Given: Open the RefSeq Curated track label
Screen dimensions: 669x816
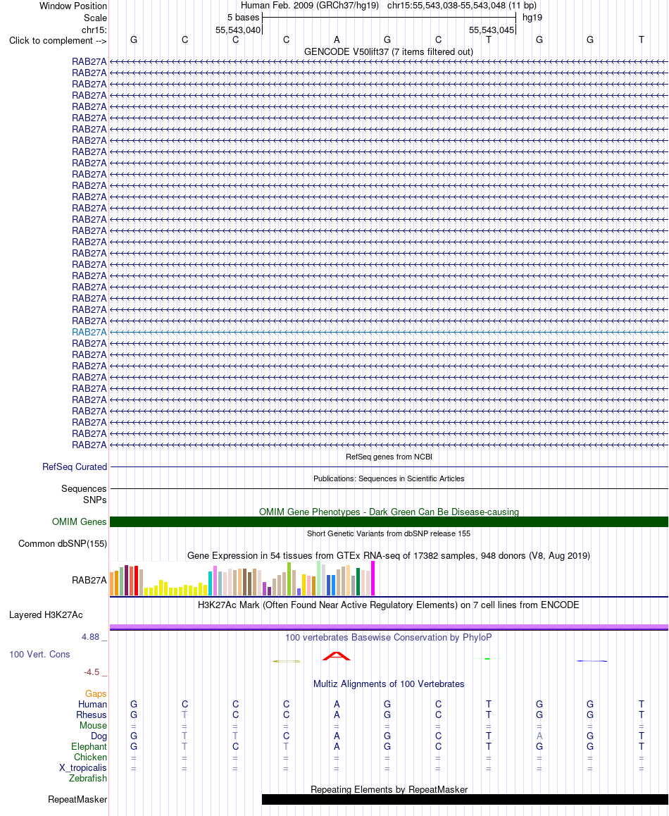Looking at the screenshot, I should click(75, 466).
